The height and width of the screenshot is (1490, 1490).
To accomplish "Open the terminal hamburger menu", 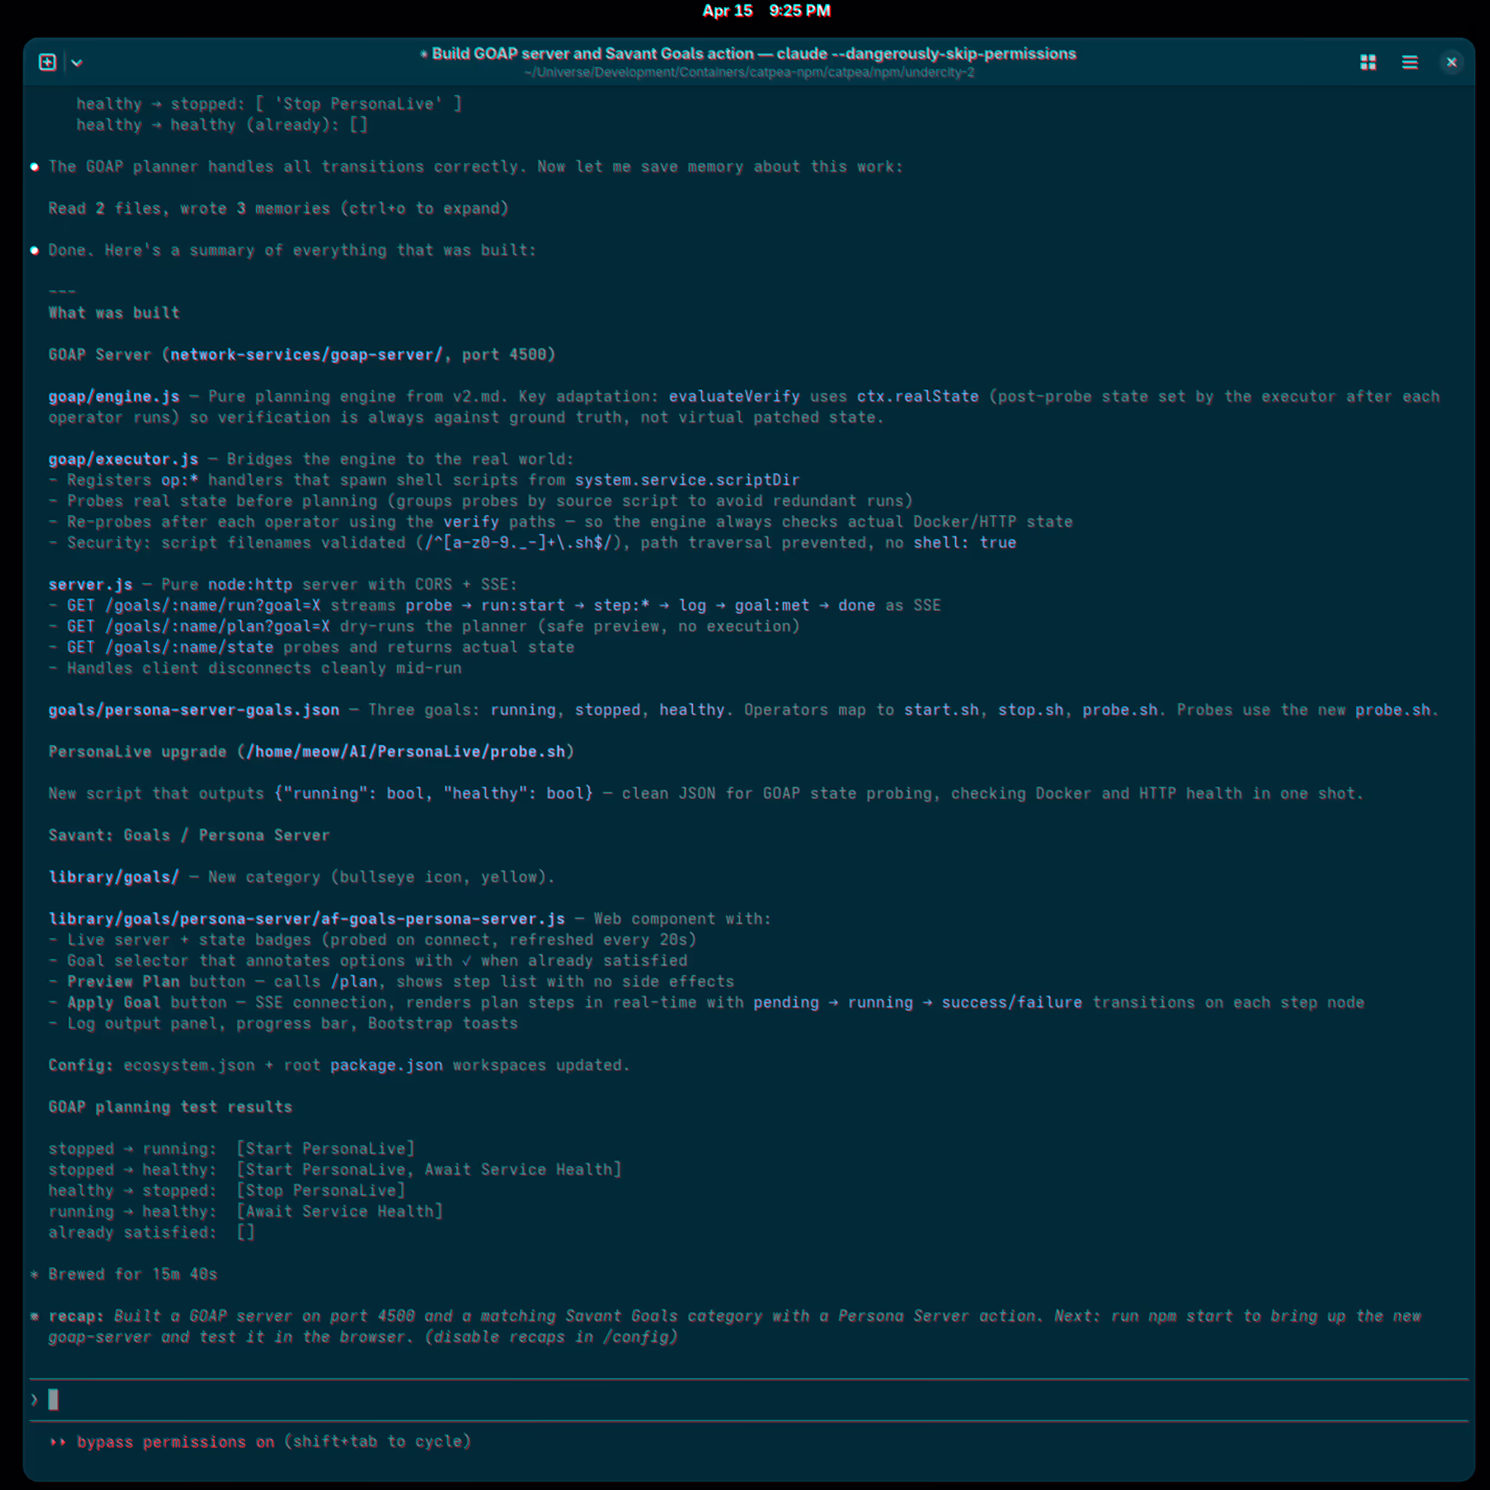I will point(1409,63).
